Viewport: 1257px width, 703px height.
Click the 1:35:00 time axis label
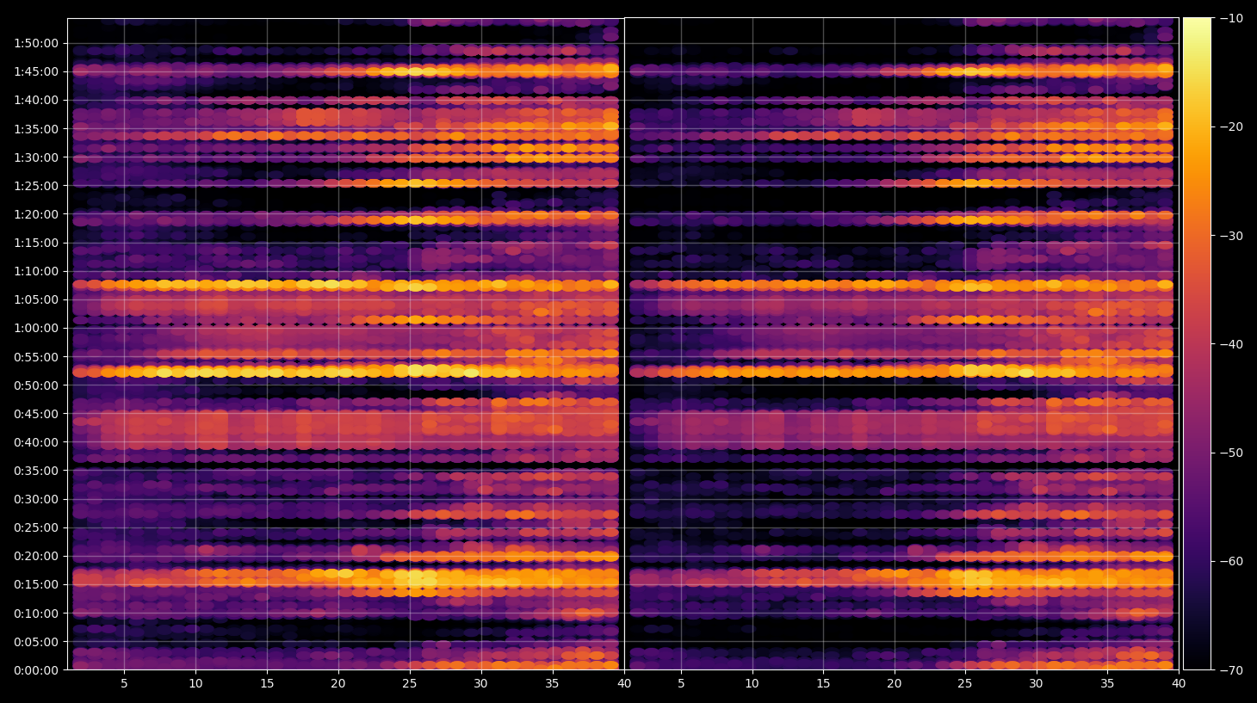pyautogui.click(x=36, y=129)
